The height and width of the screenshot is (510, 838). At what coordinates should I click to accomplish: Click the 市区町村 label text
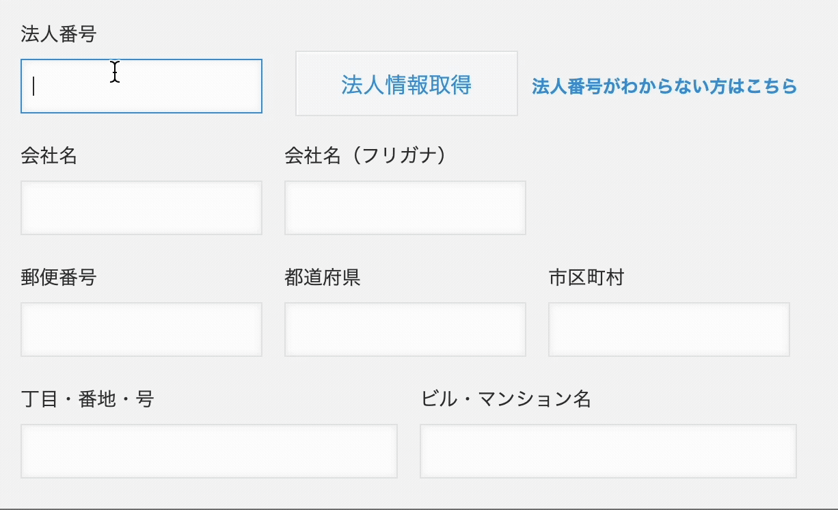click(x=586, y=278)
